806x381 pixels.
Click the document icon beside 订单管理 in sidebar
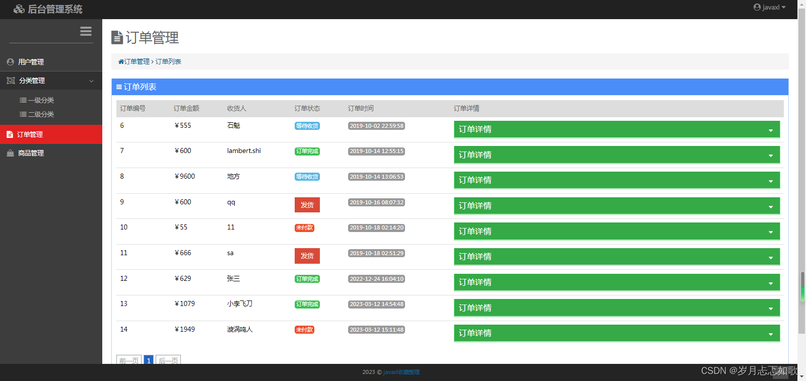tap(10, 134)
